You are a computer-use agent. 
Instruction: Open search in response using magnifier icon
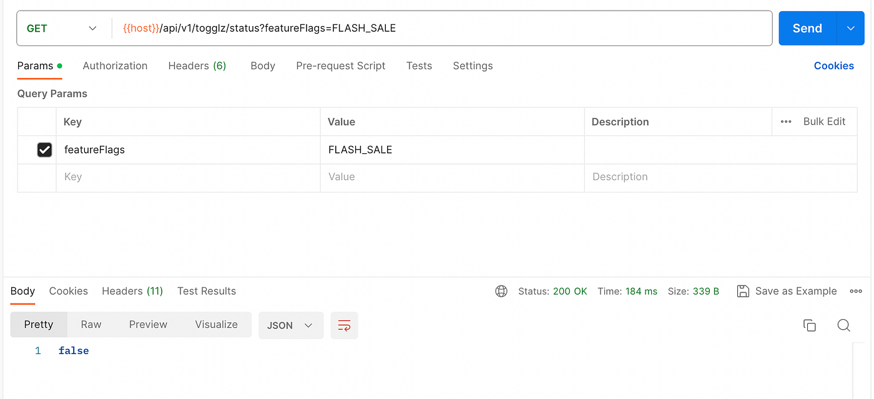pos(843,325)
